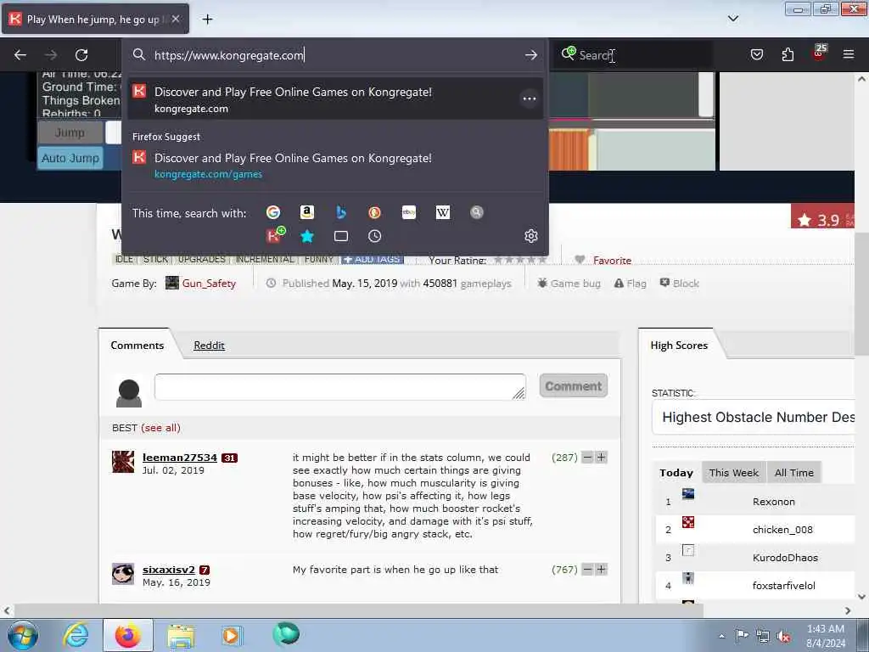Open the High Scores tab
Screen dimensions: 869x652
coord(679,346)
